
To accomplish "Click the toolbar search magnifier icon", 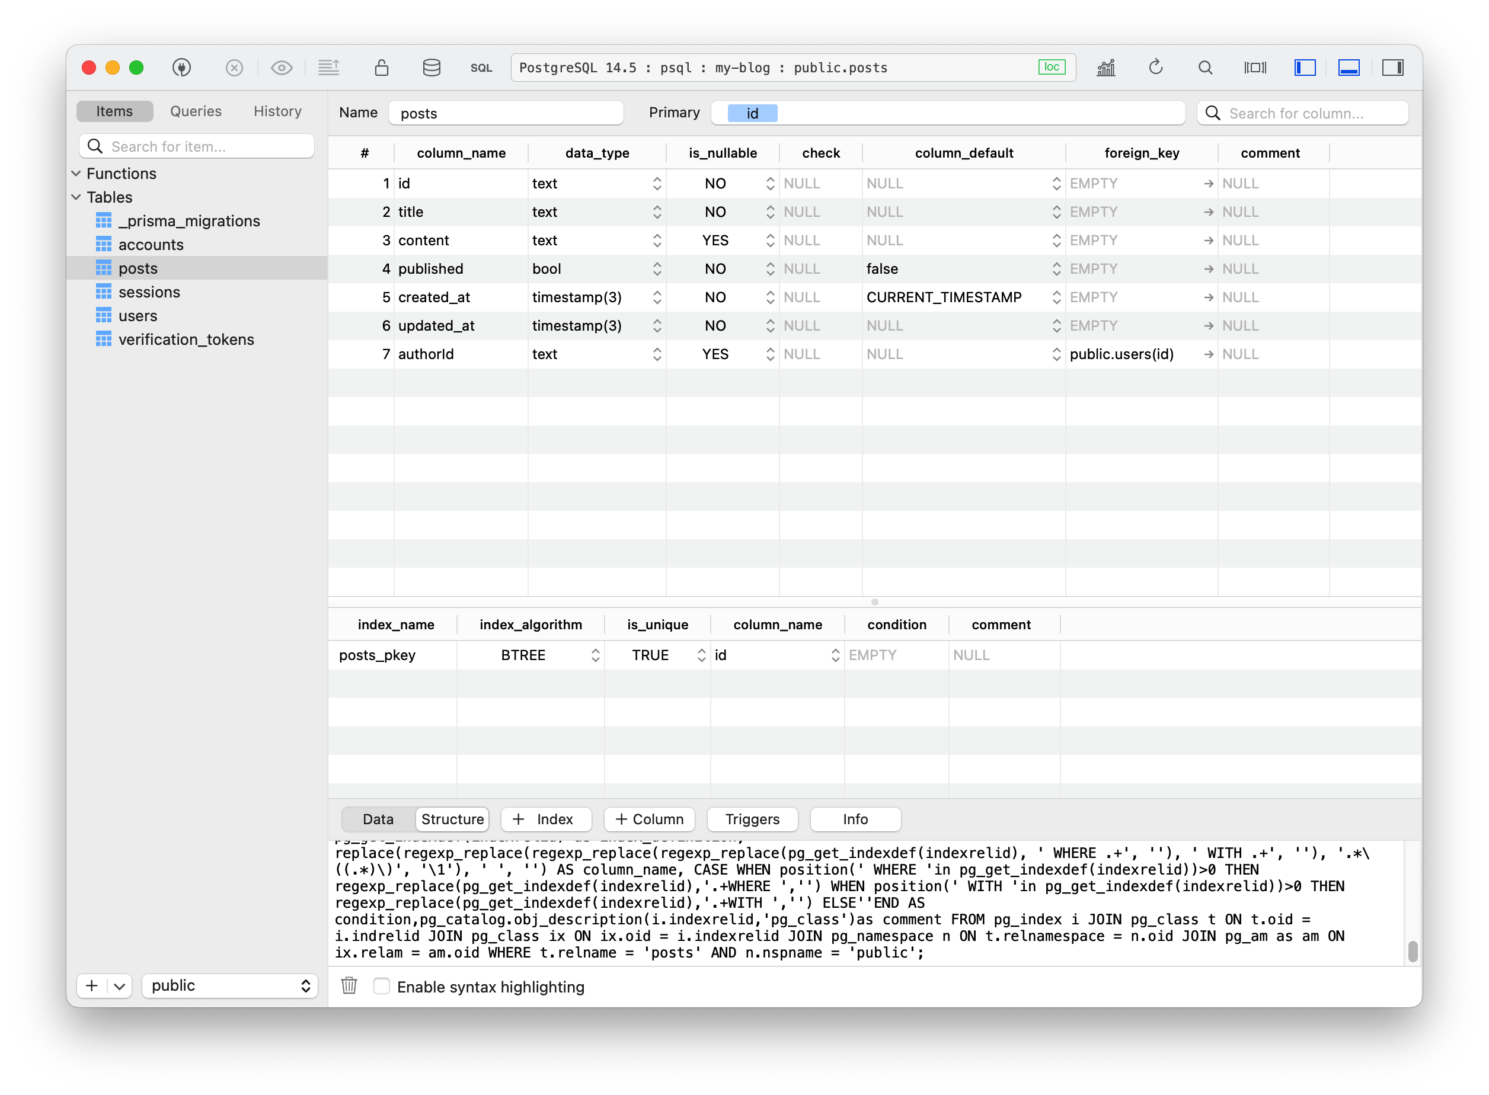I will pos(1205,67).
